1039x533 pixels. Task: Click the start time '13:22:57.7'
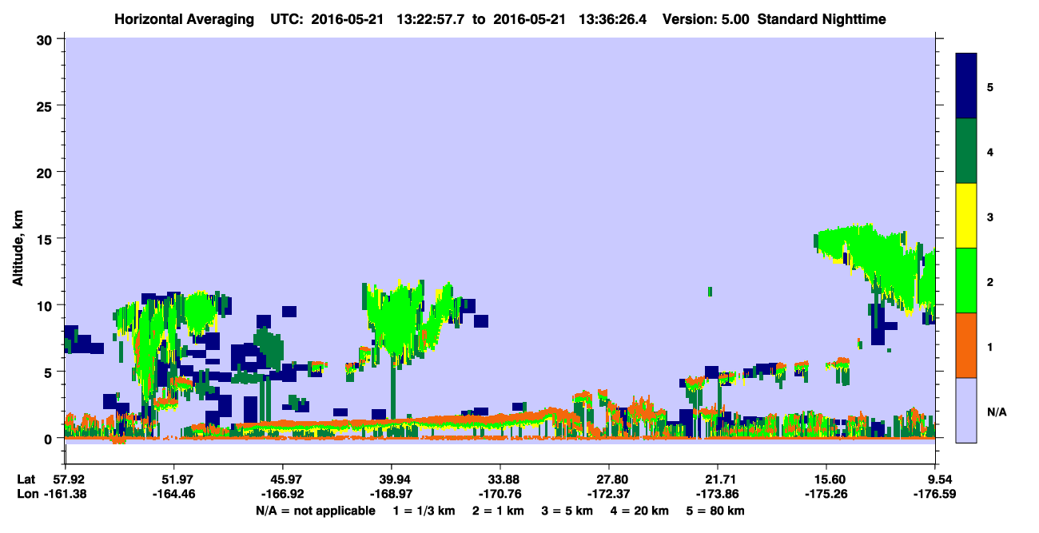[432, 19]
